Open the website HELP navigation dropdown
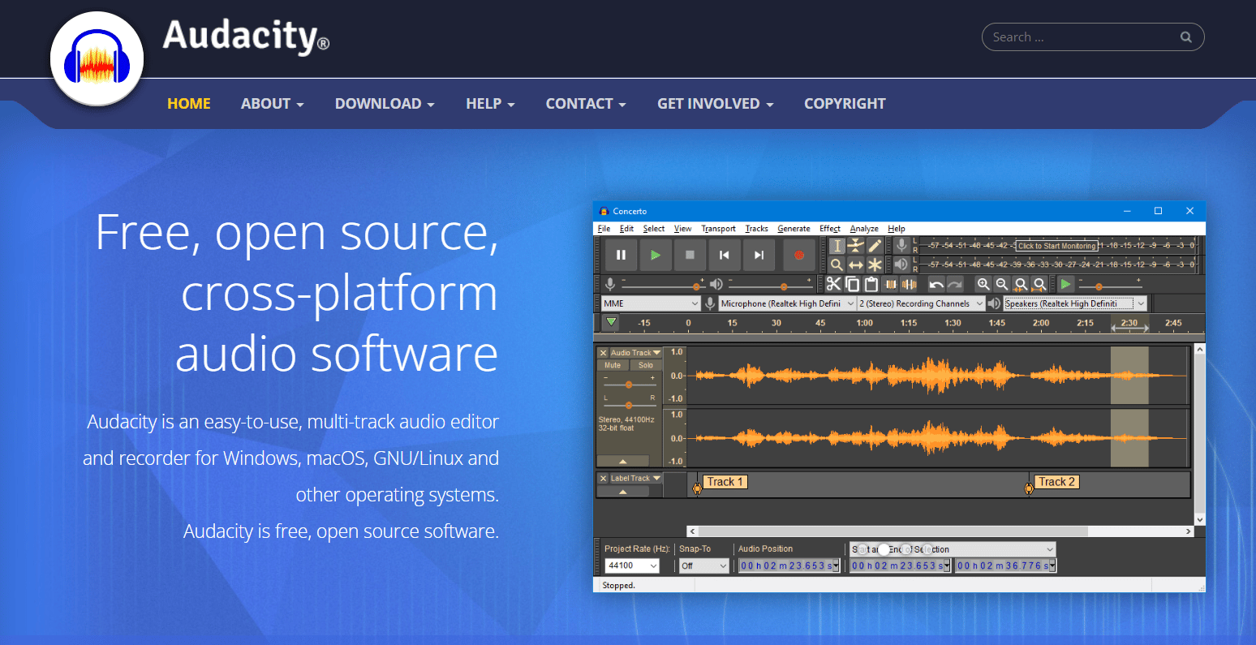The height and width of the screenshot is (645, 1256). (490, 104)
